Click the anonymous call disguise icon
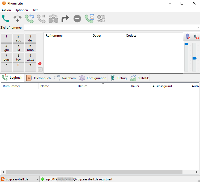Screen dimensions: 200x182 (101, 18)
